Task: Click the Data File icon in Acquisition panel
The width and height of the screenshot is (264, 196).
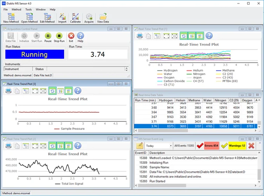Action: click(x=10, y=37)
